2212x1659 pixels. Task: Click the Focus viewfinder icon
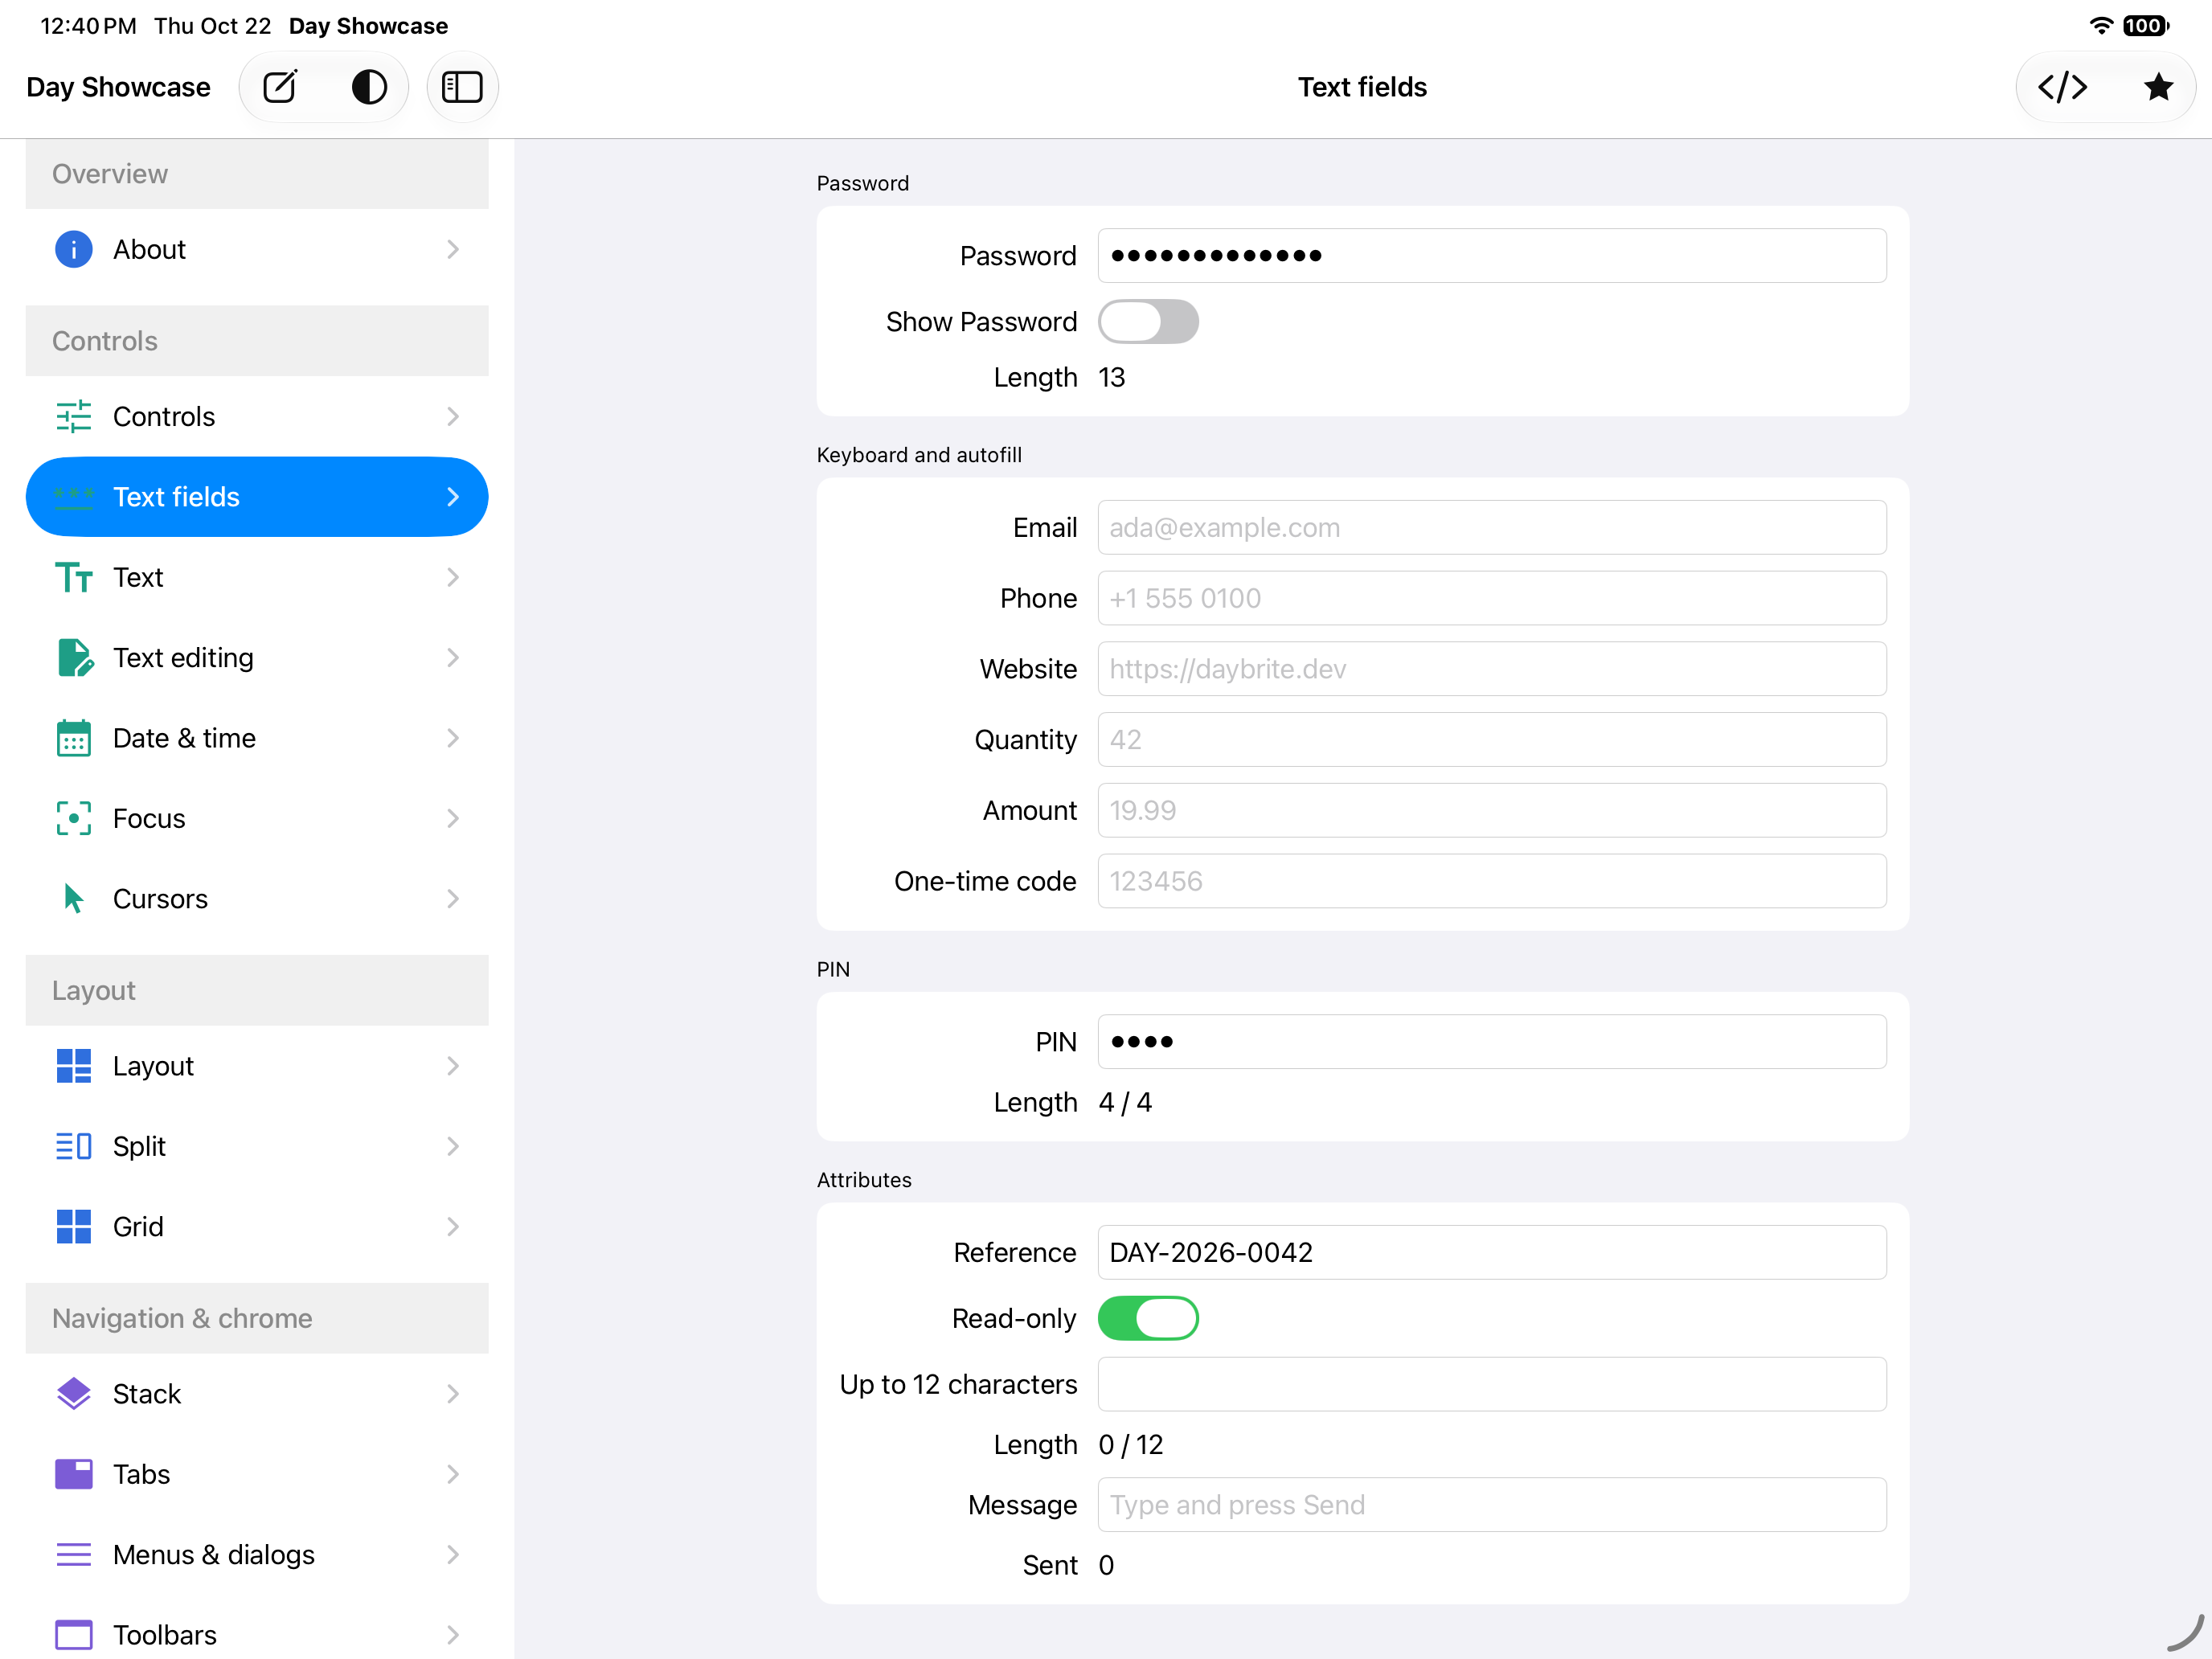click(73, 818)
